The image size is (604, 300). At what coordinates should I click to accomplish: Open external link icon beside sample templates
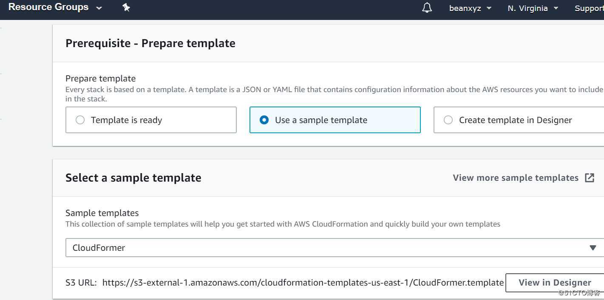click(x=590, y=178)
